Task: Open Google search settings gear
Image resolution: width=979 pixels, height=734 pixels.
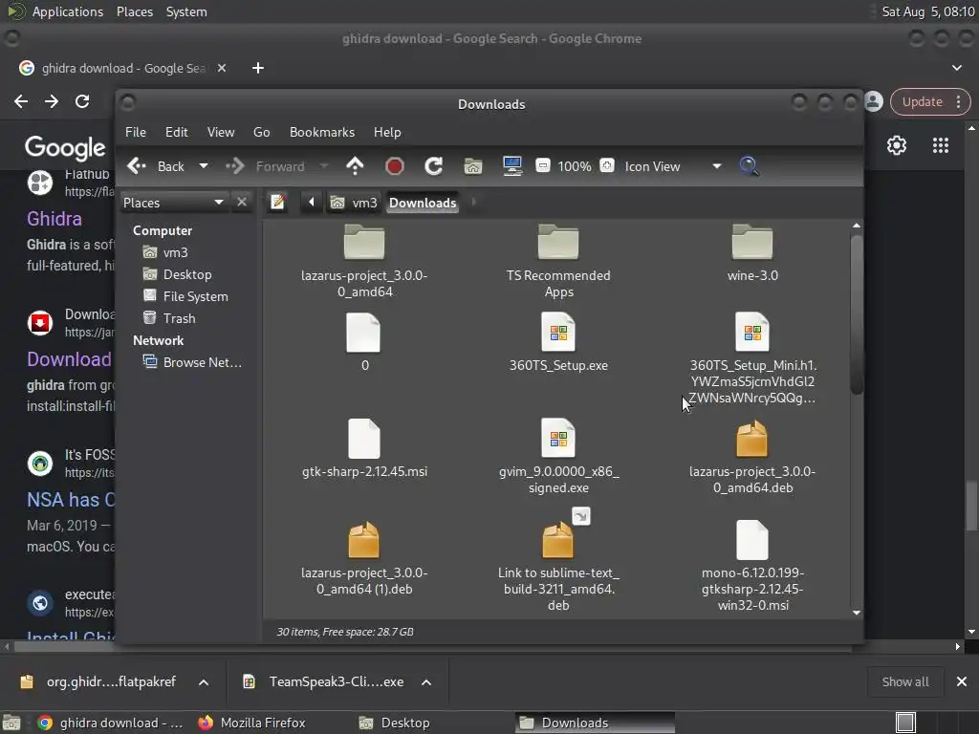Action: (x=897, y=145)
